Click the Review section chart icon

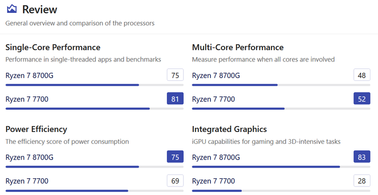tap(12, 9)
